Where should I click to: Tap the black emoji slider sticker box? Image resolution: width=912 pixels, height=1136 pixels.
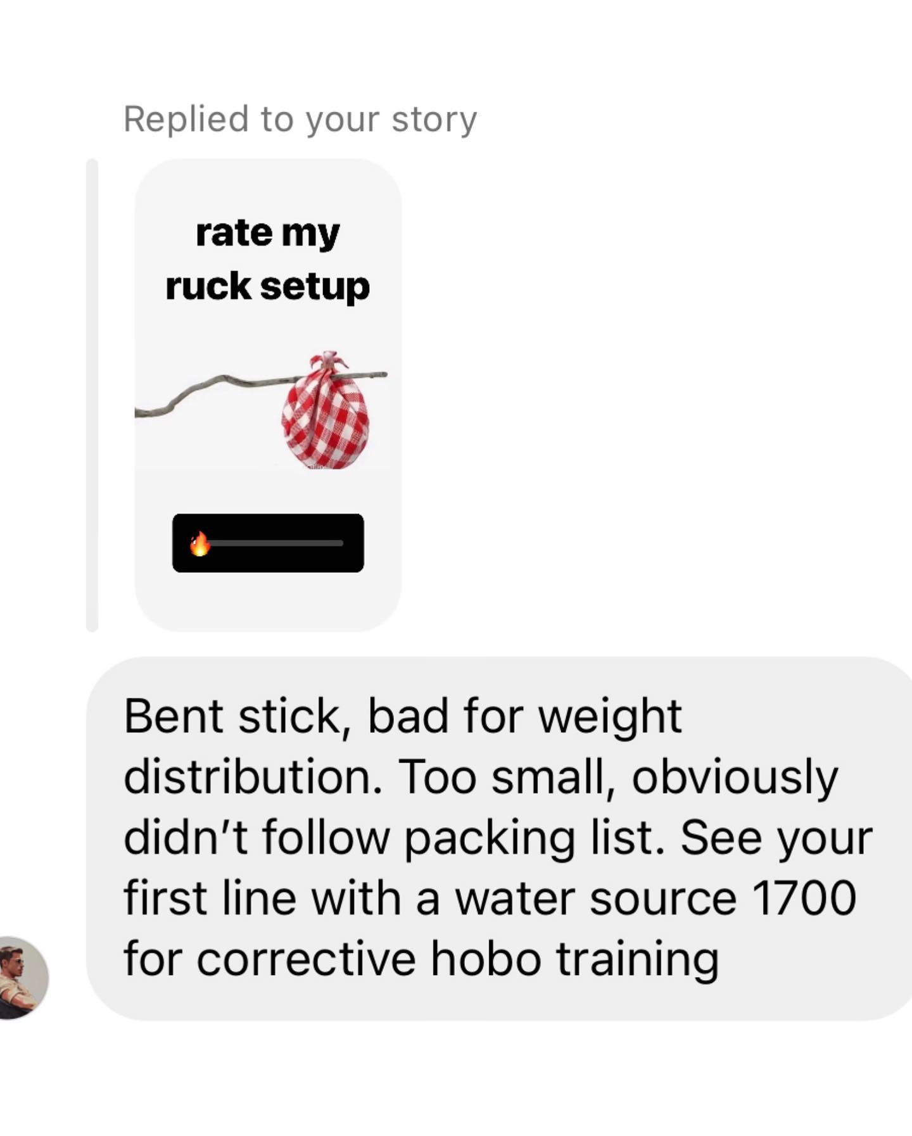pyautogui.click(x=268, y=543)
